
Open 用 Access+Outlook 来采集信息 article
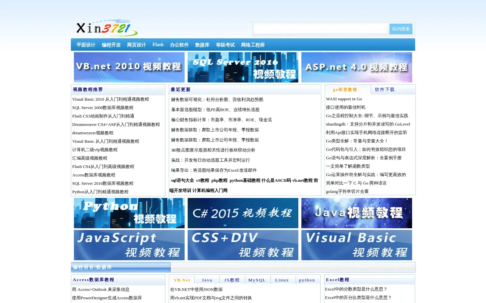point(101,290)
